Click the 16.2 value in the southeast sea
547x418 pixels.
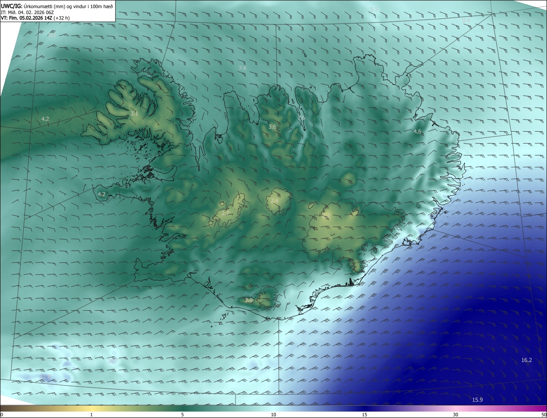click(526, 360)
